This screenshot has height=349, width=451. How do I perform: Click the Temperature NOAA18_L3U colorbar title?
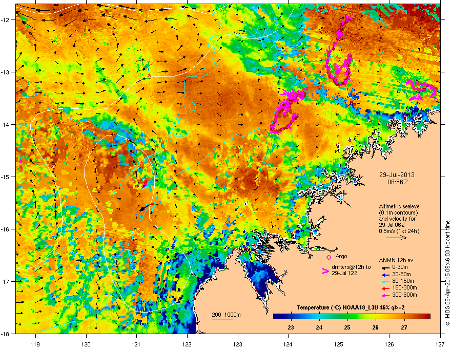click(x=351, y=308)
